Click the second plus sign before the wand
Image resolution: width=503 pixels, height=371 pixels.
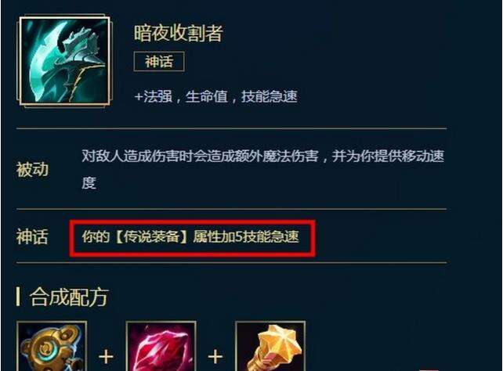[x=215, y=357]
